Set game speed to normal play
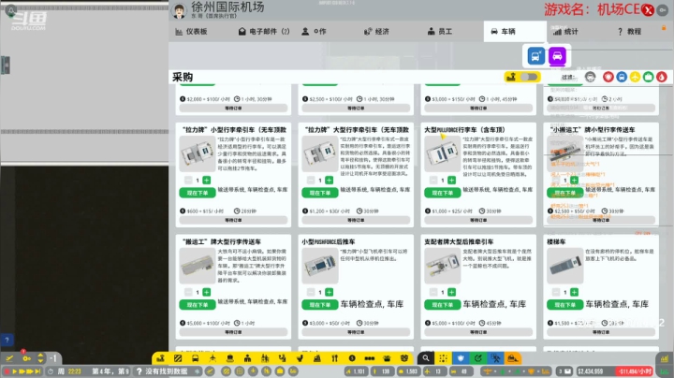The image size is (674, 378). tap(15, 371)
